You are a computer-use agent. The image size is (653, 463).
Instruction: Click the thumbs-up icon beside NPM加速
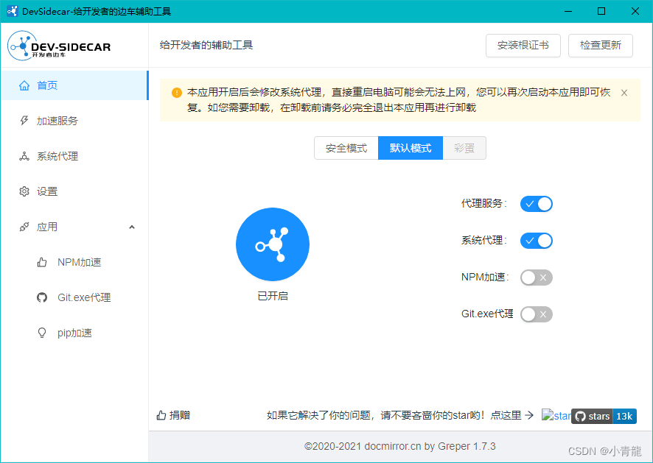[42, 262]
